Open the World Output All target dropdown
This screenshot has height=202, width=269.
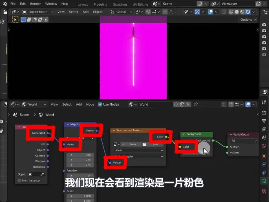[x=244, y=141]
